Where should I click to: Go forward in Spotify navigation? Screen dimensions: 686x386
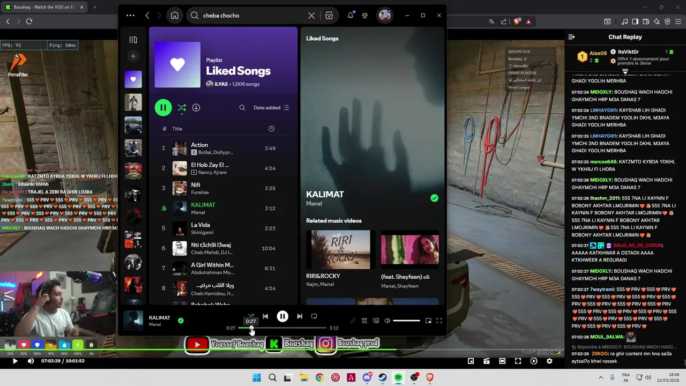tap(159, 16)
